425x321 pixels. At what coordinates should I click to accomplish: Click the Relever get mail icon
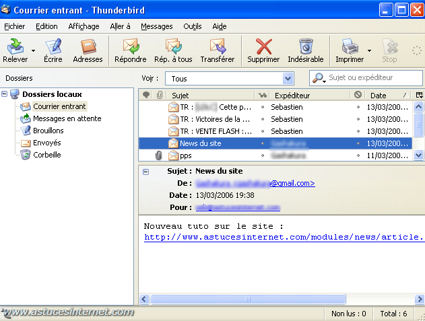pyautogui.click(x=15, y=50)
